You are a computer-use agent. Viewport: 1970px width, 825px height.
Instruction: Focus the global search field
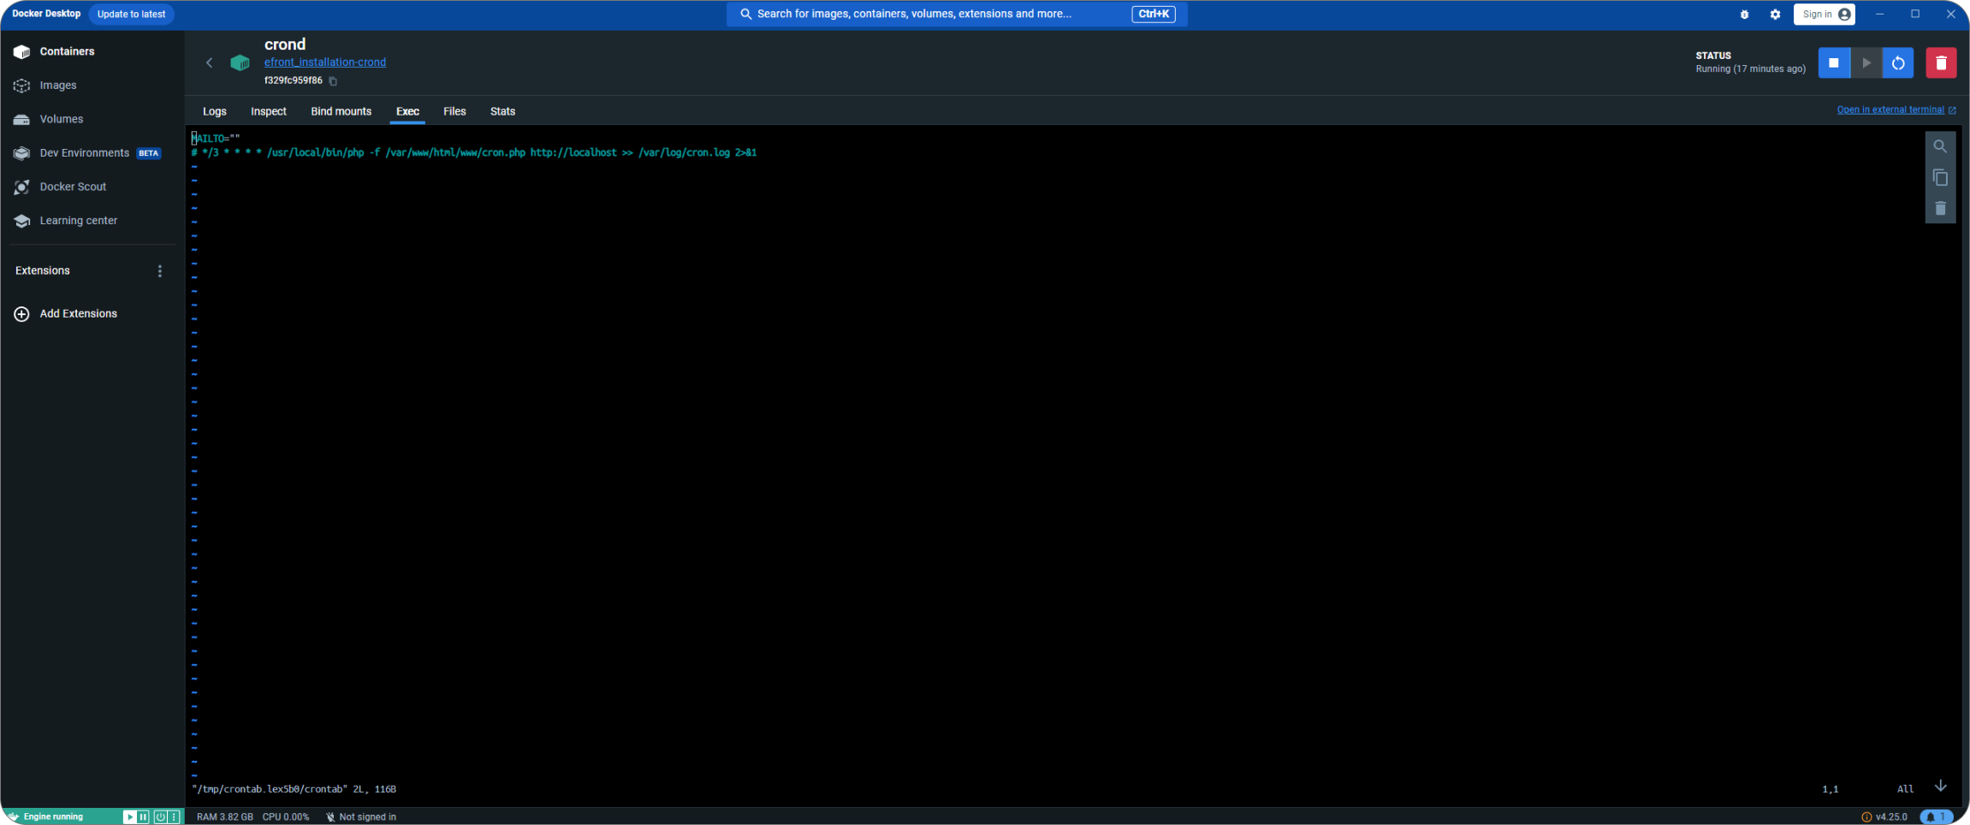pos(957,14)
